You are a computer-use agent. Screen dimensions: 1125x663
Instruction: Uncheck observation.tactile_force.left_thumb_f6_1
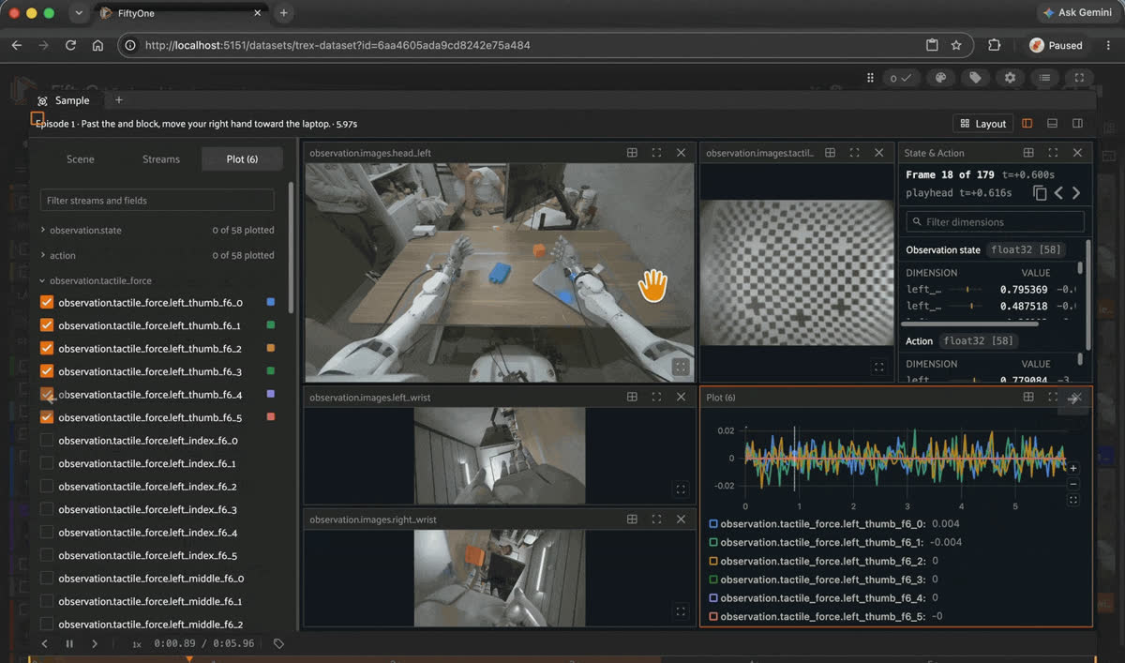pyautogui.click(x=47, y=325)
